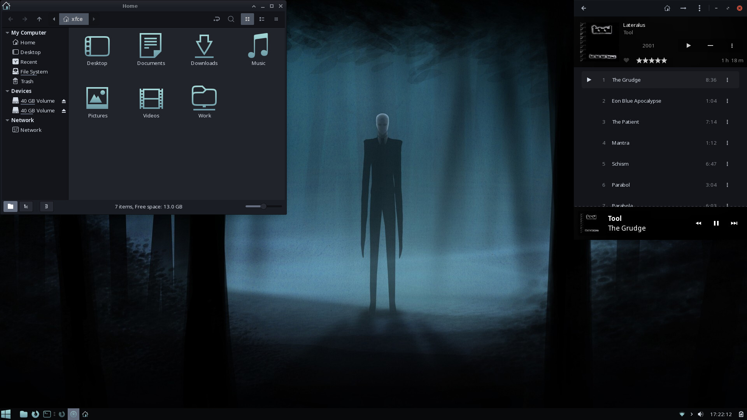Screen dimensions: 747x420
Task: Collapse the My Computer section
Action: 7,33
